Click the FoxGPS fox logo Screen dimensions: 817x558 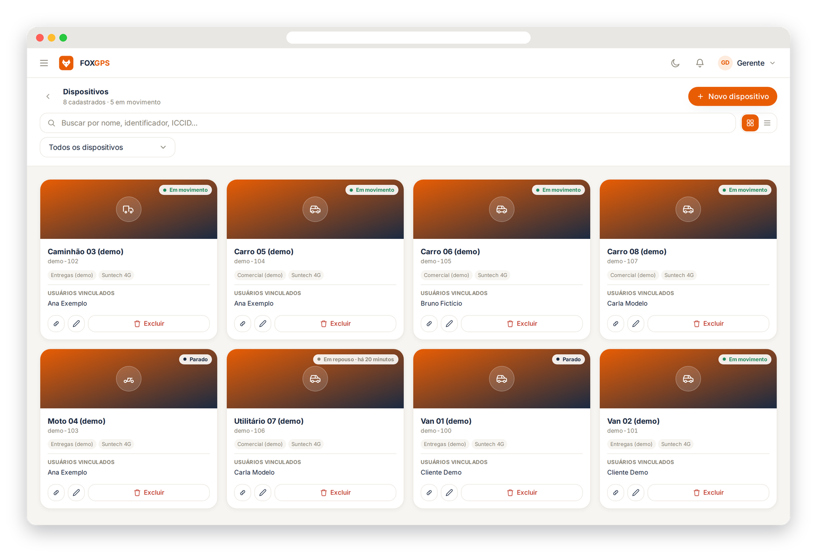pyautogui.click(x=66, y=63)
